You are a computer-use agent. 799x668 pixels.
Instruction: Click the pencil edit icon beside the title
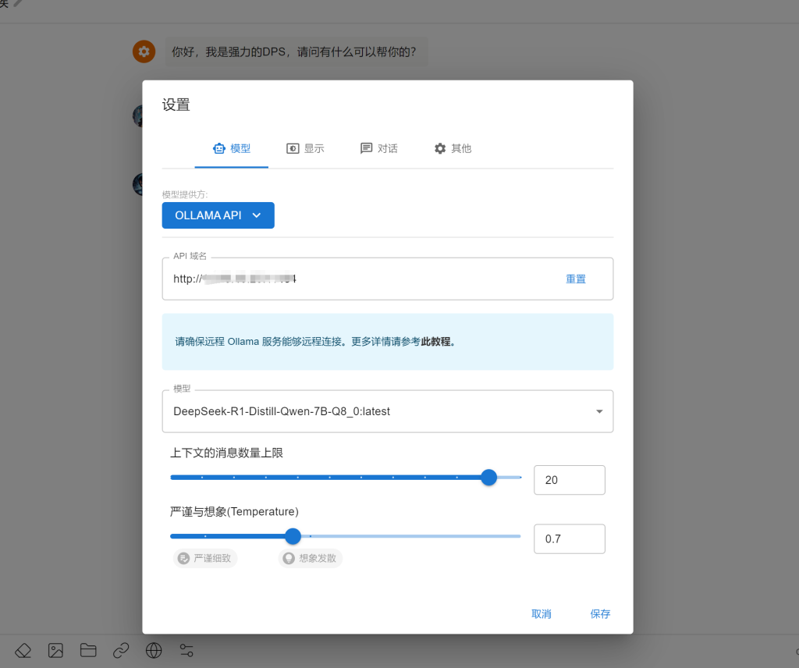[x=18, y=3]
